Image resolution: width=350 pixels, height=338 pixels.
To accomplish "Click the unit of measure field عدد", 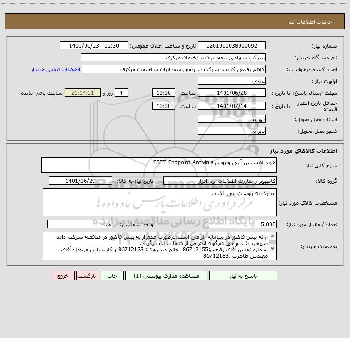I will click(x=80, y=225).
